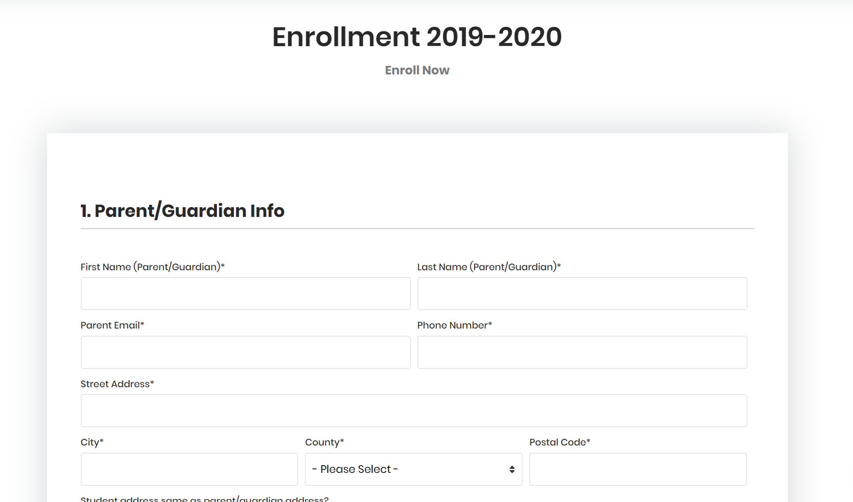Screen dimensions: 853x502
Task: Click the "First Name (Parent/Guardian)" label
Action: click(x=153, y=267)
